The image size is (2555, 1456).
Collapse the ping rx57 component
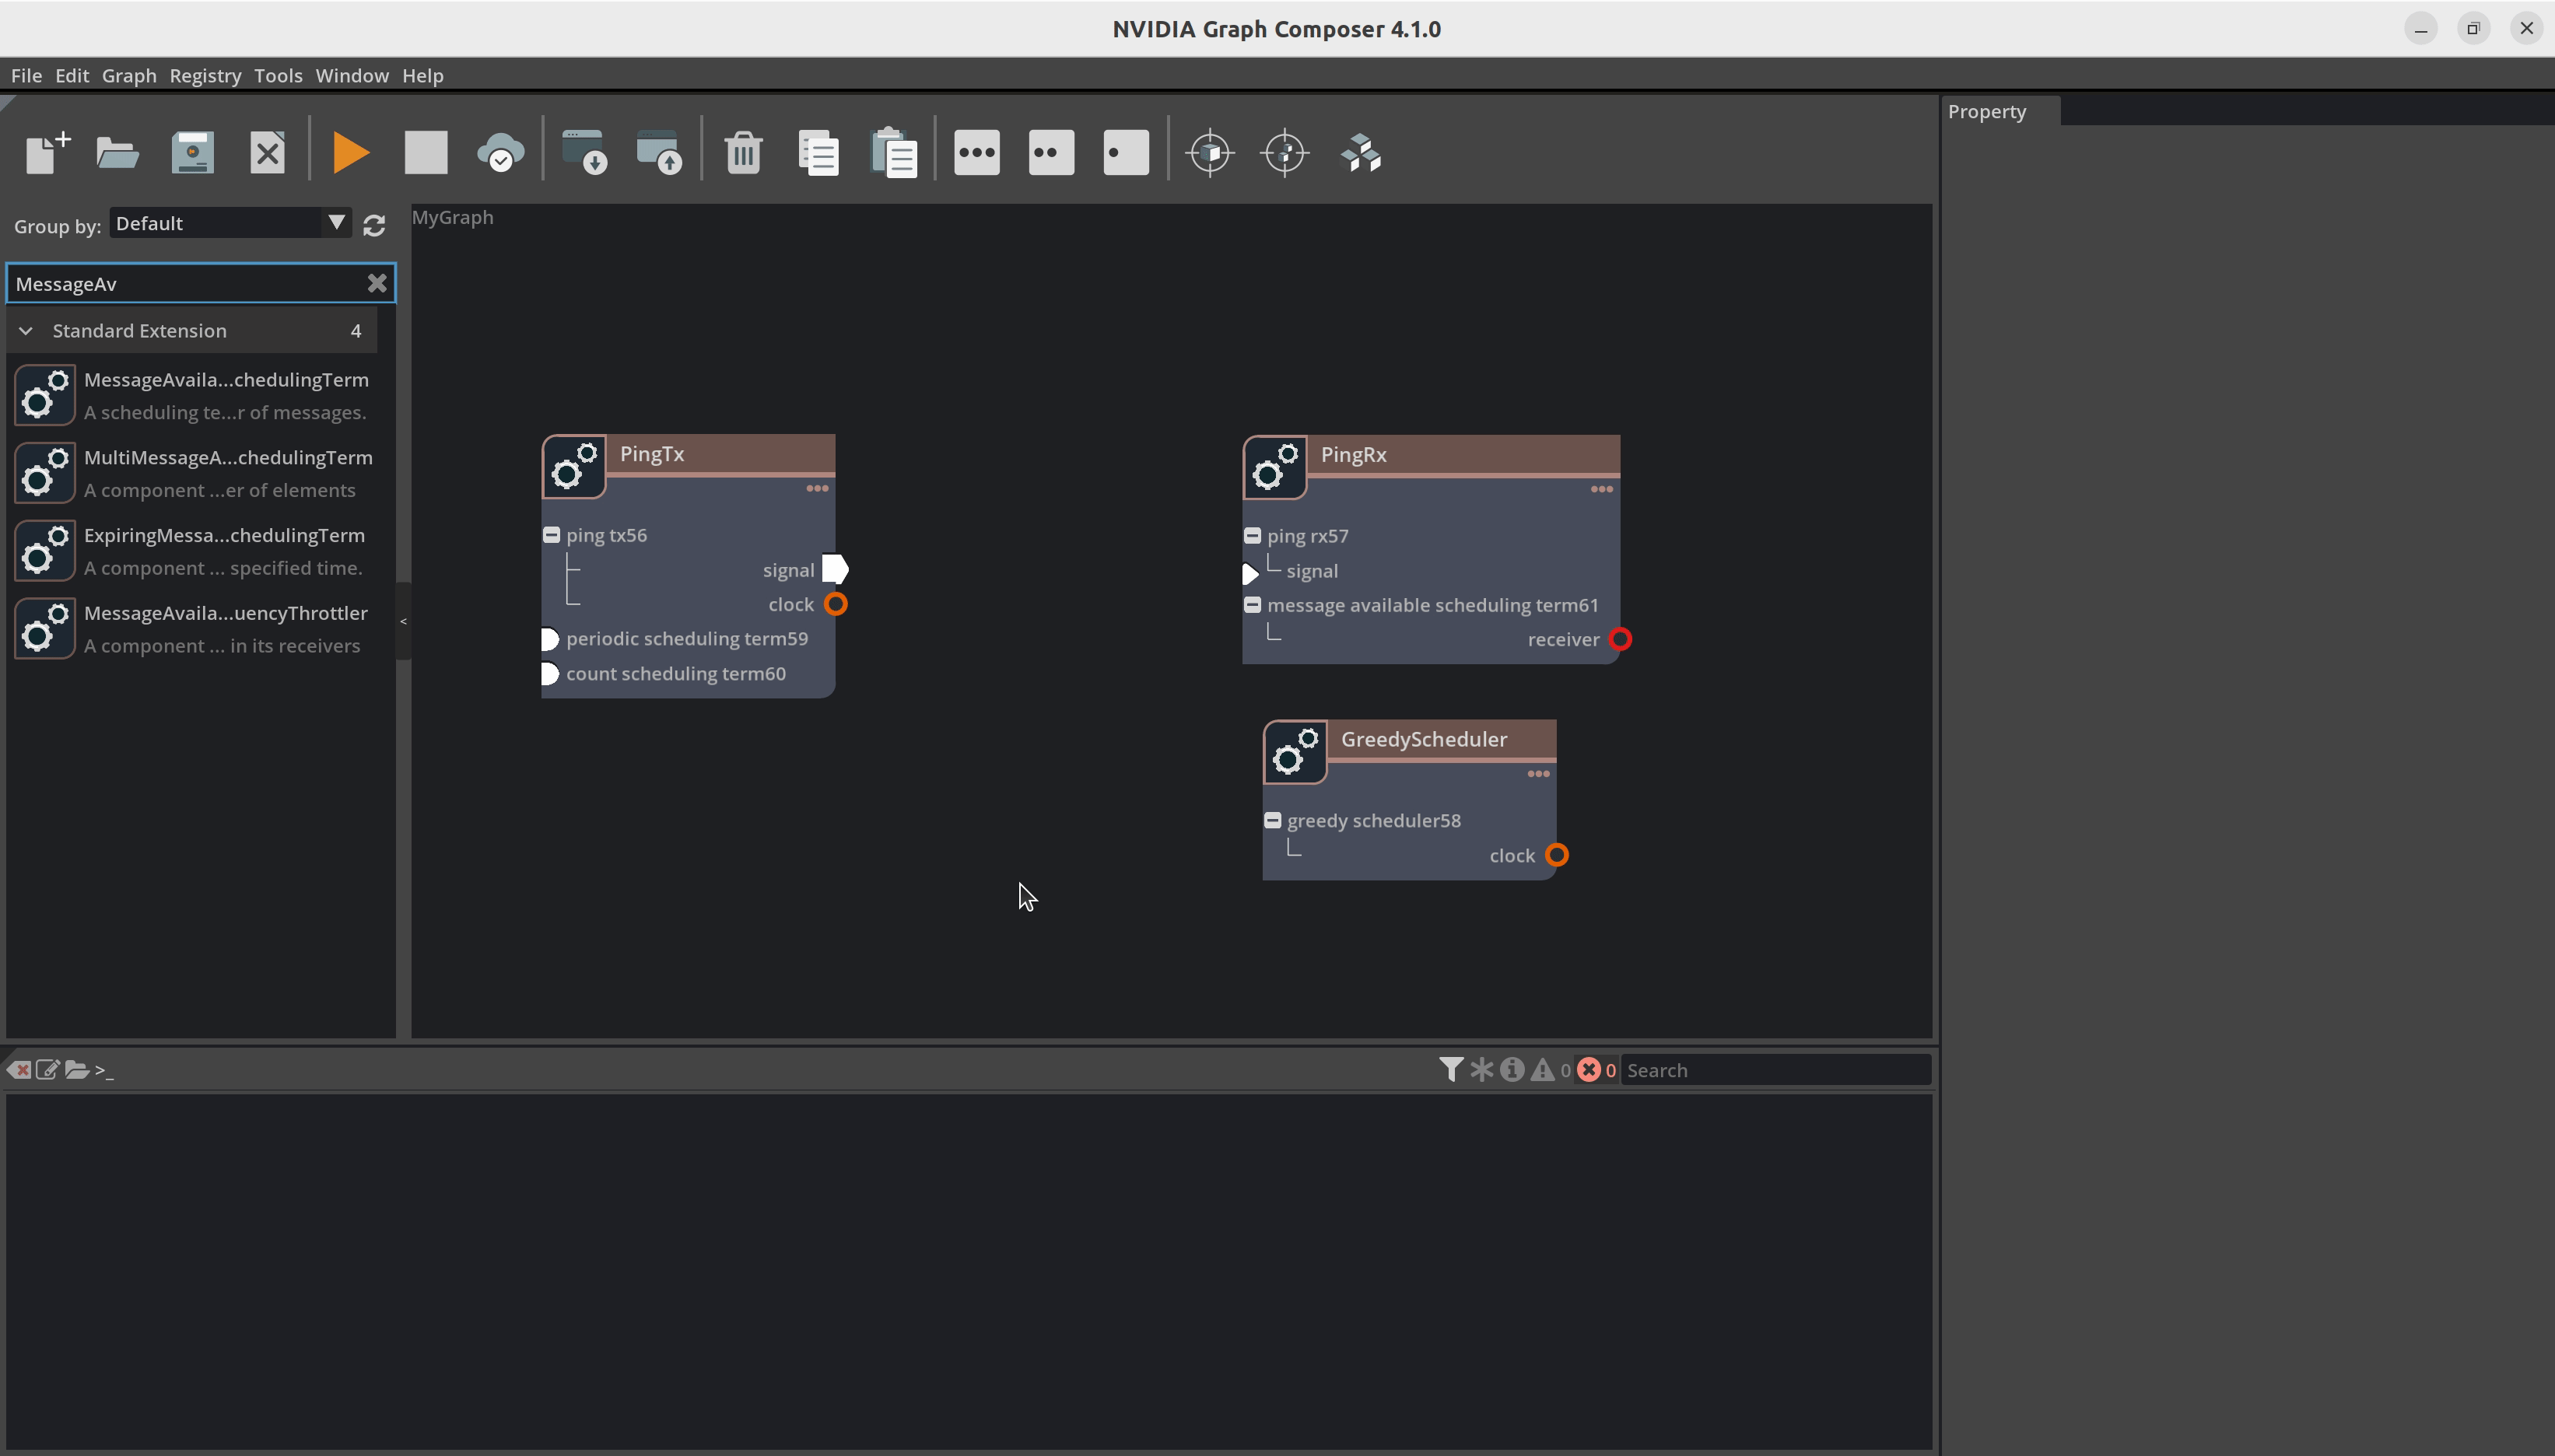pyautogui.click(x=1253, y=536)
